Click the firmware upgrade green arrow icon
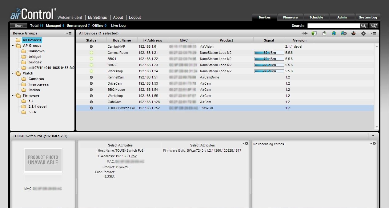Image resolution: width=389 pixels, height=208 pixels. [x=314, y=33]
